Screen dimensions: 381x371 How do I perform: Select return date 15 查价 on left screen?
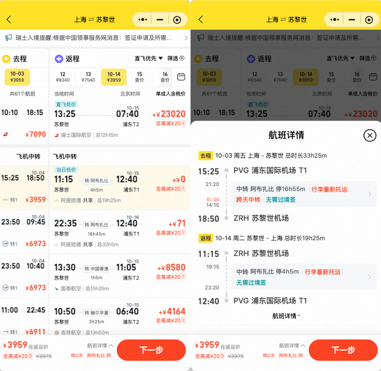140,77
